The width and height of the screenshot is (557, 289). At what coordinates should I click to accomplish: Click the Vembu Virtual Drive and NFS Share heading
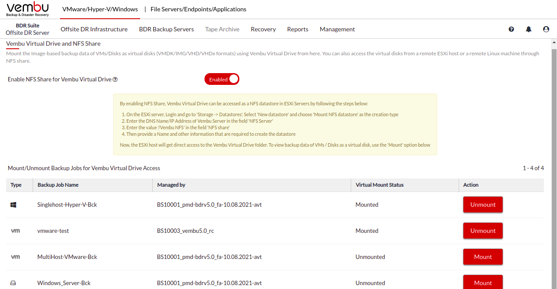click(x=53, y=44)
